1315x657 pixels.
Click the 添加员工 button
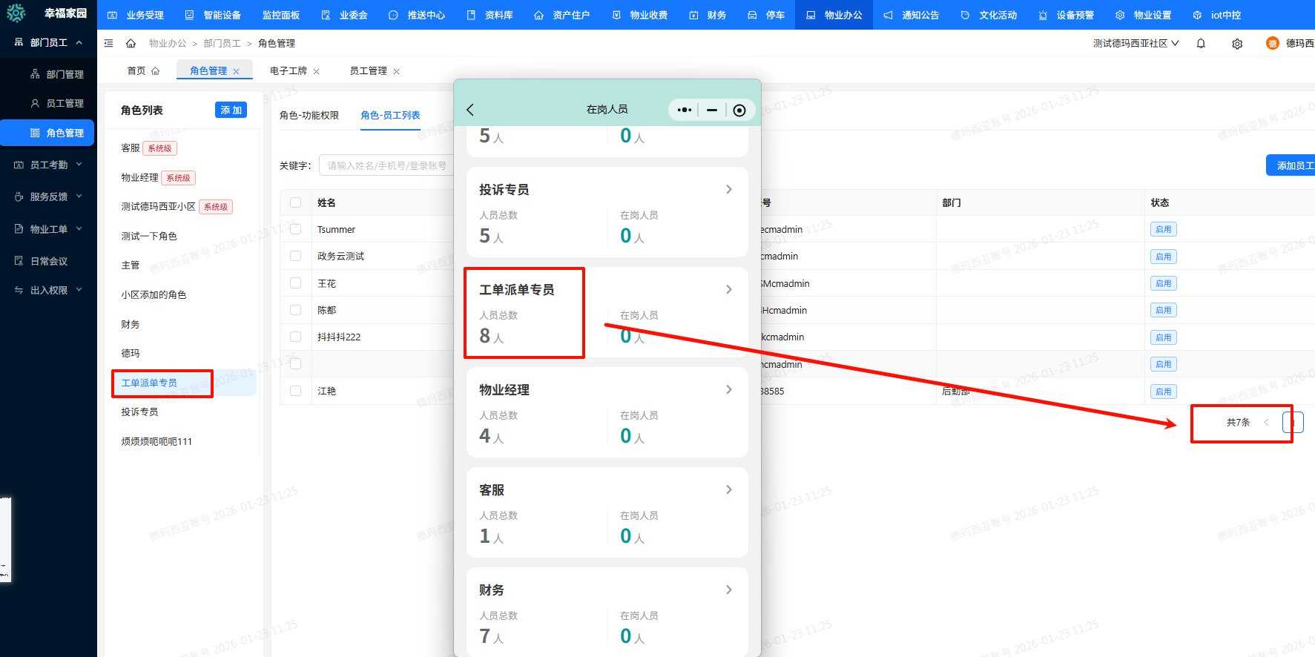click(1293, 166)
